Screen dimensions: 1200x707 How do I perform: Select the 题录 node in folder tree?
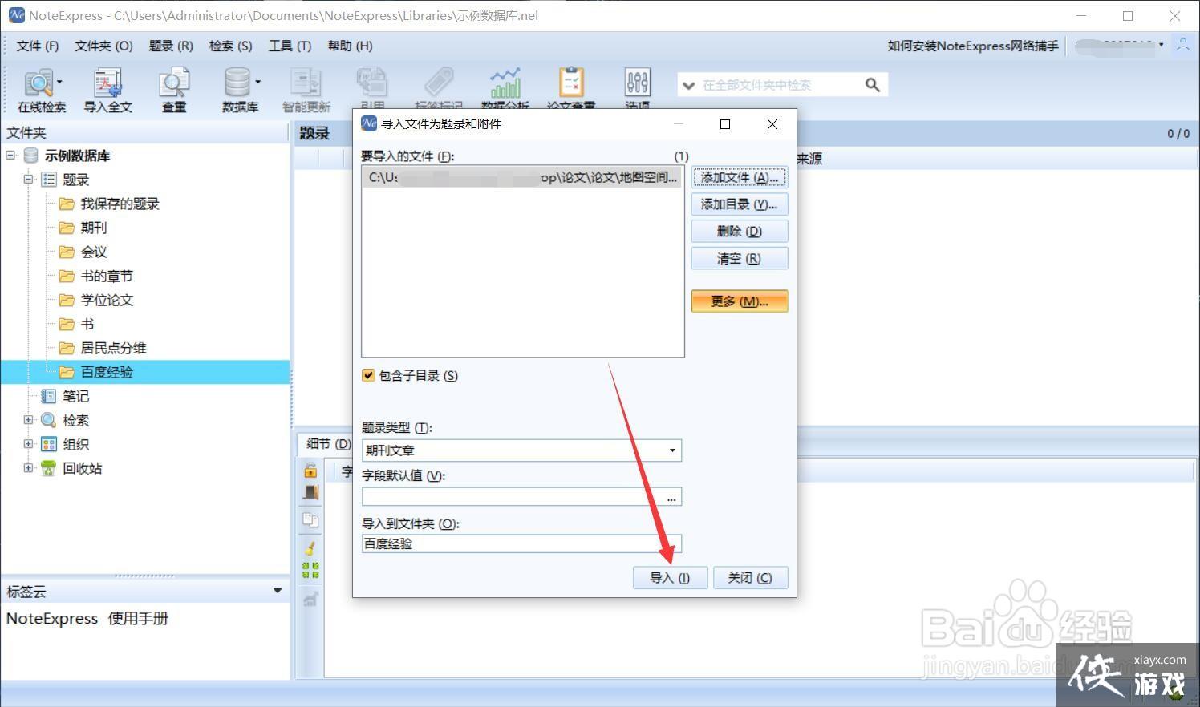pos(75,180)
